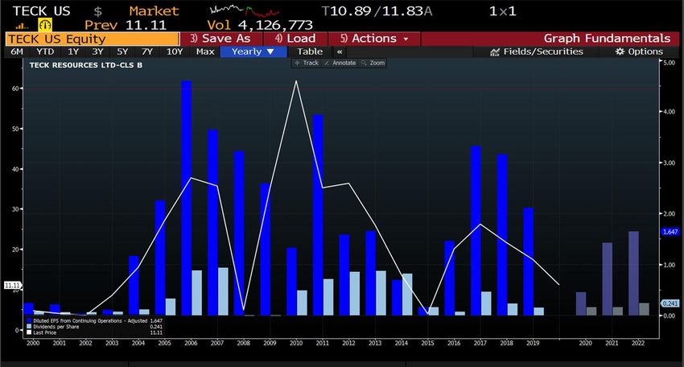Collapse panel with double-chevron icon
Image resolution: width=684 pixels, height=367 pixels.
tap(340, 52)
